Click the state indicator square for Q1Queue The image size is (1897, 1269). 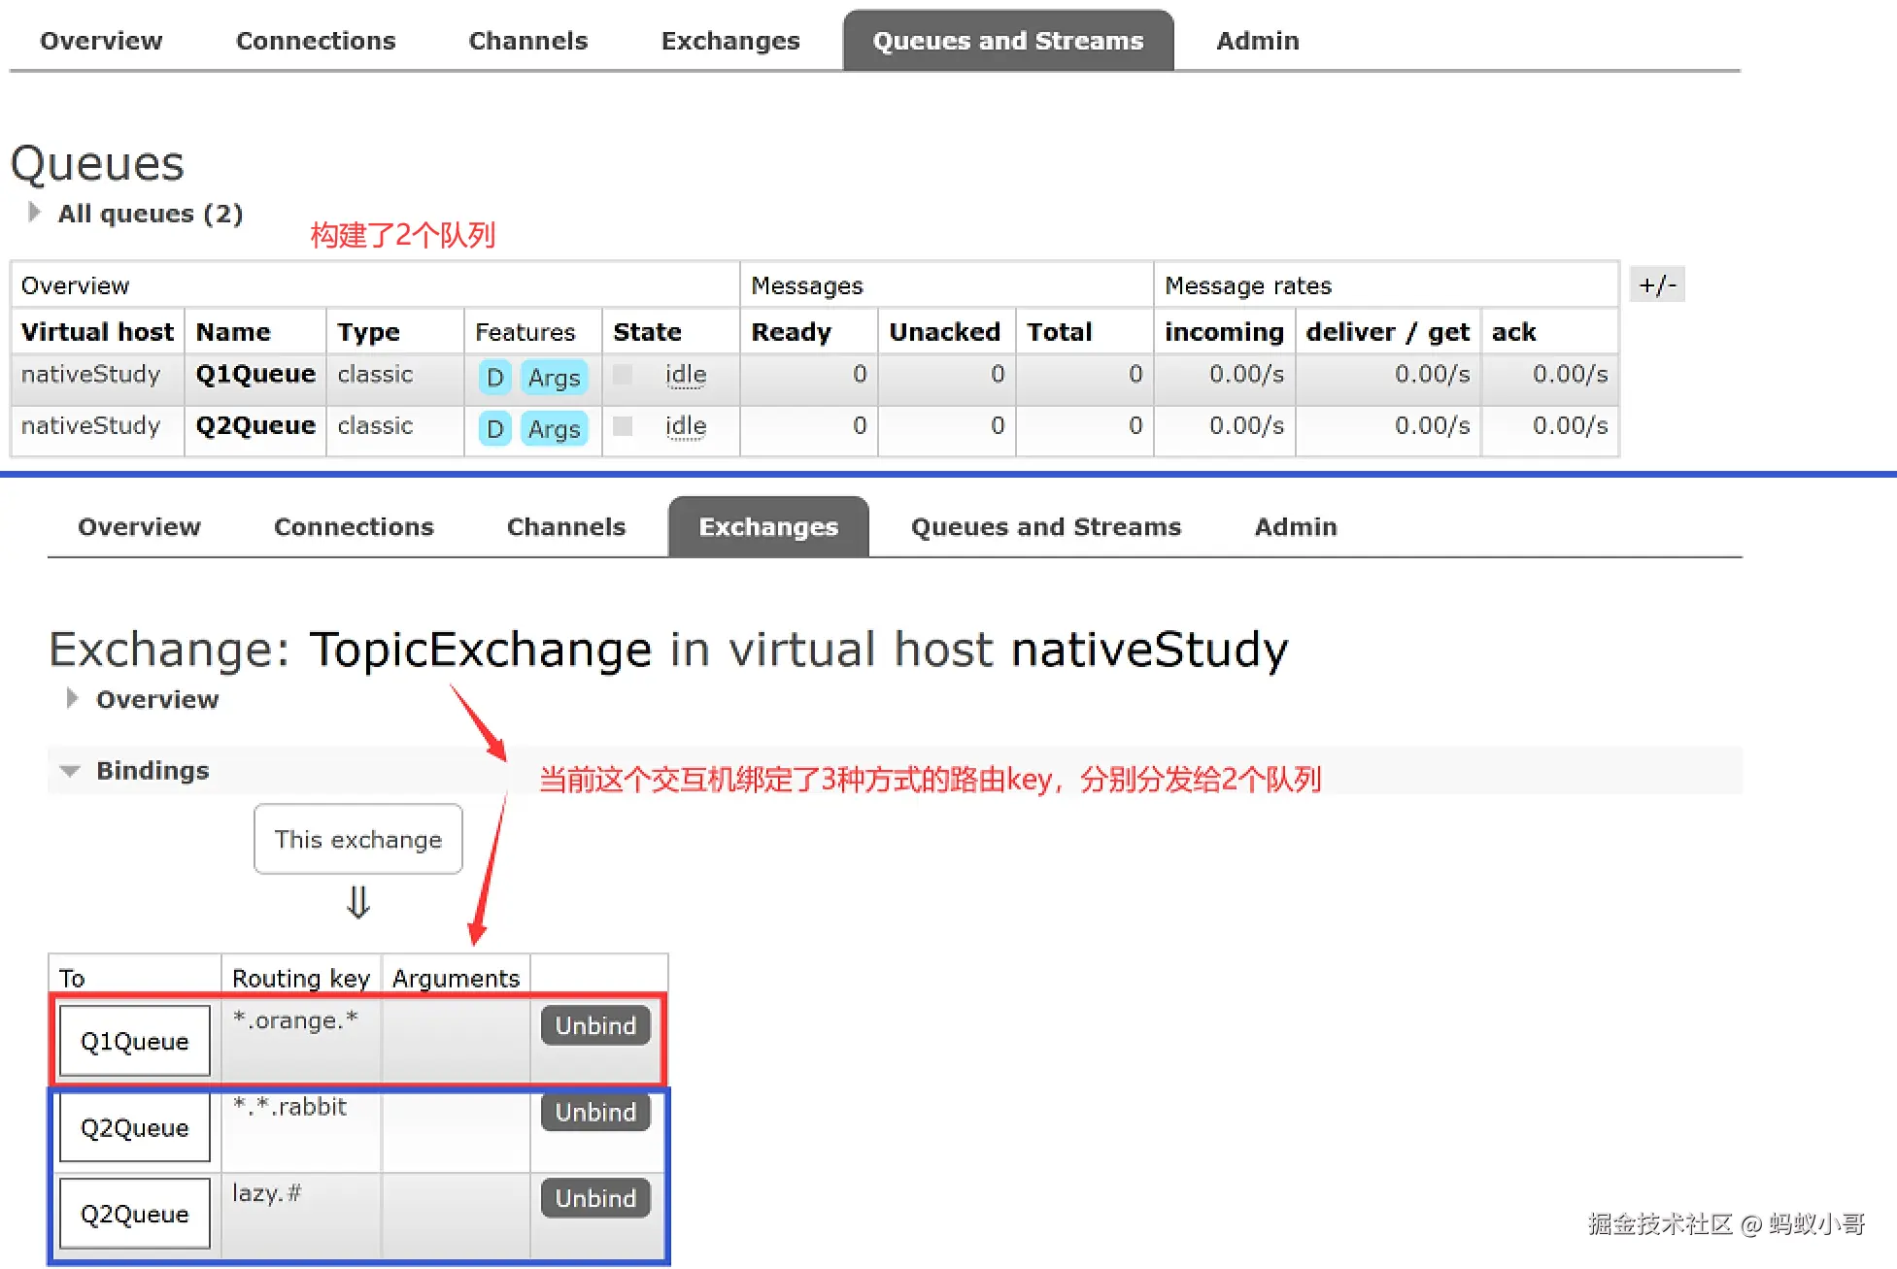point(623,375)
